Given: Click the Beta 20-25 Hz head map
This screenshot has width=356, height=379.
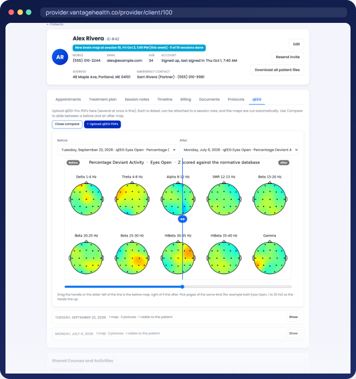Looking at the screenshot, I should (x=87, y=258).
